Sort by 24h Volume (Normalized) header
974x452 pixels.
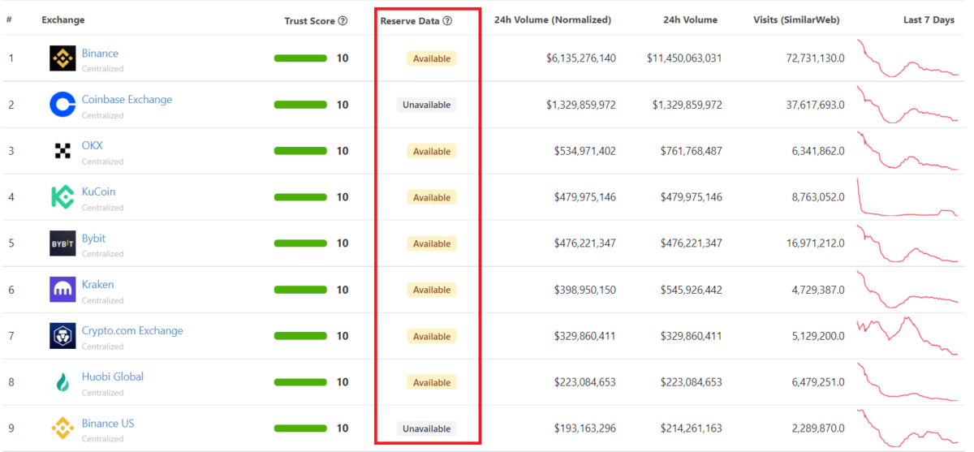(x=553, y=20)
